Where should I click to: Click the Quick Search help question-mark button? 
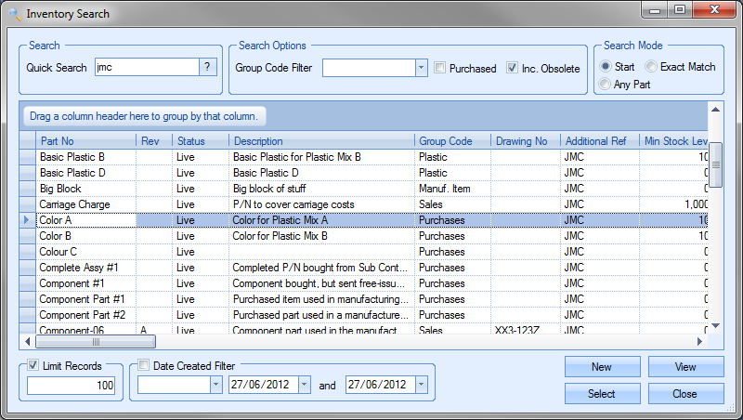tap(209, 67)
